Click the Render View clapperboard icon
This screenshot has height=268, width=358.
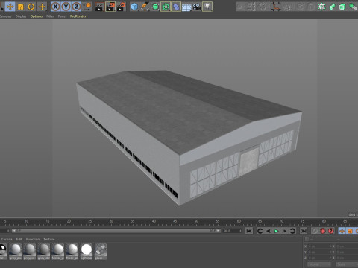99,7
